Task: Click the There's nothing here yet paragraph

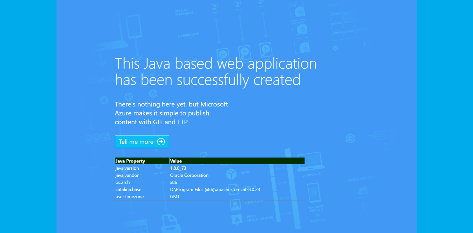Action: click(171, 113)
